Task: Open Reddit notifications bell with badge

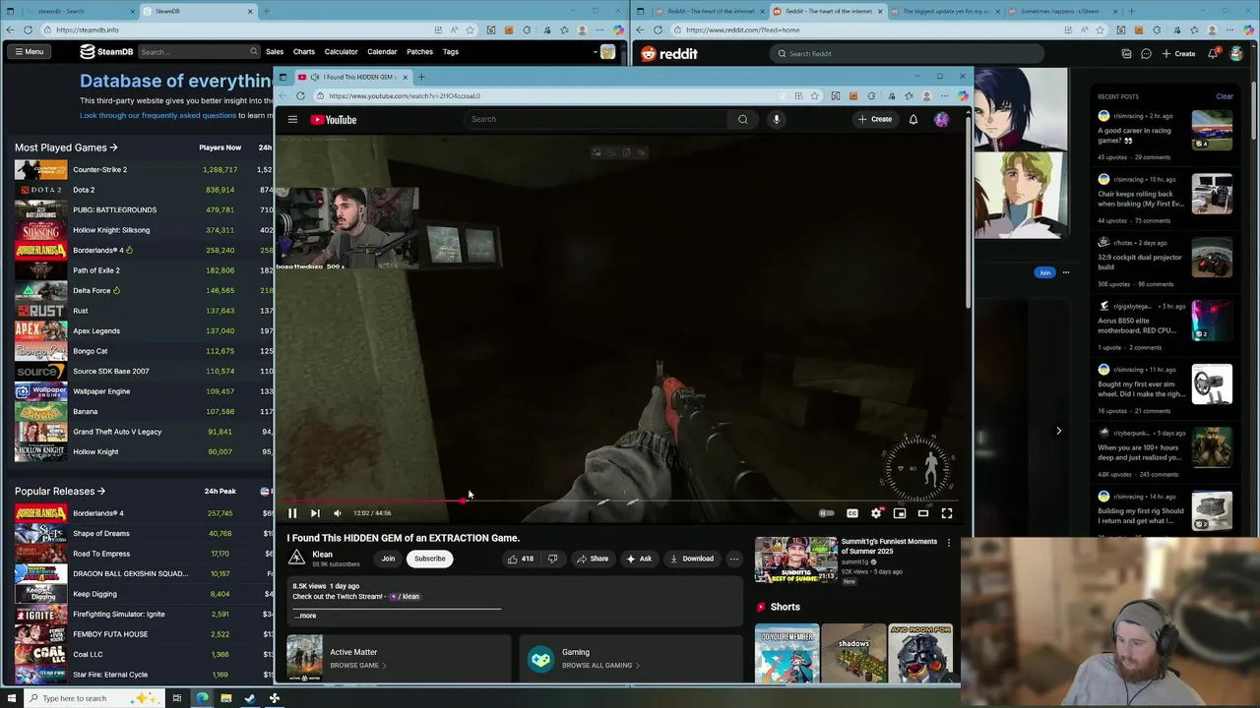Action: click(x=1214, y=53)
